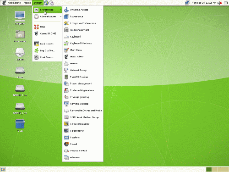Expand the Universal Access submenu
This screenshot has height=172, width=229.
[x=83, y=10]
